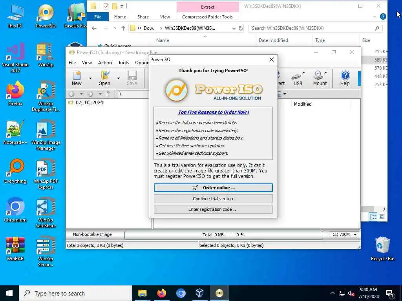This screenshot has height=301, width=402.
Task: Open the Action menu in PowerISO
Action: pyautogui.click(x=105, y=63)
